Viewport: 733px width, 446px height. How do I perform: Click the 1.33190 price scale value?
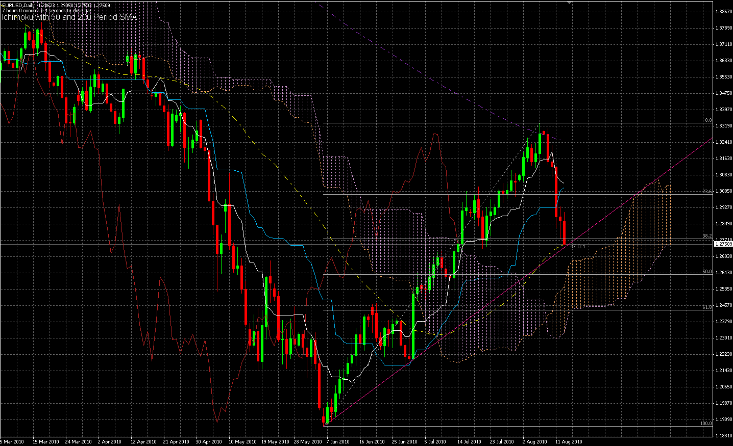point(724,126)
